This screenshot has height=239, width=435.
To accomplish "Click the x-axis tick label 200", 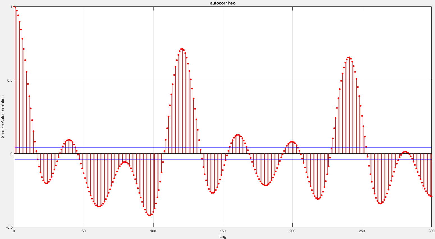I will point(292,231).
